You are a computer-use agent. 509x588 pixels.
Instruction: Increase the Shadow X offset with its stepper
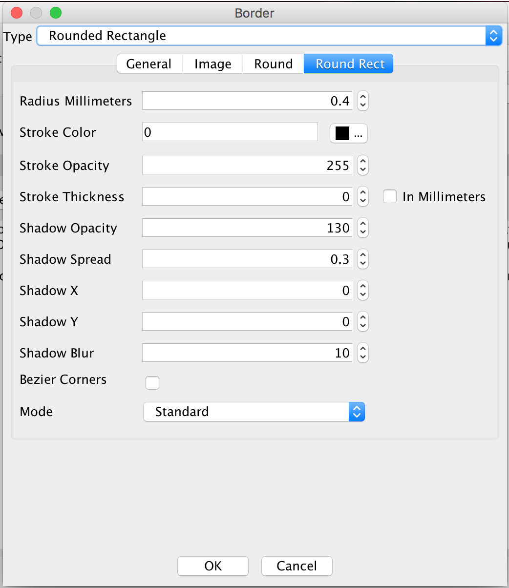pyautogui.click(x=362, y=287)
